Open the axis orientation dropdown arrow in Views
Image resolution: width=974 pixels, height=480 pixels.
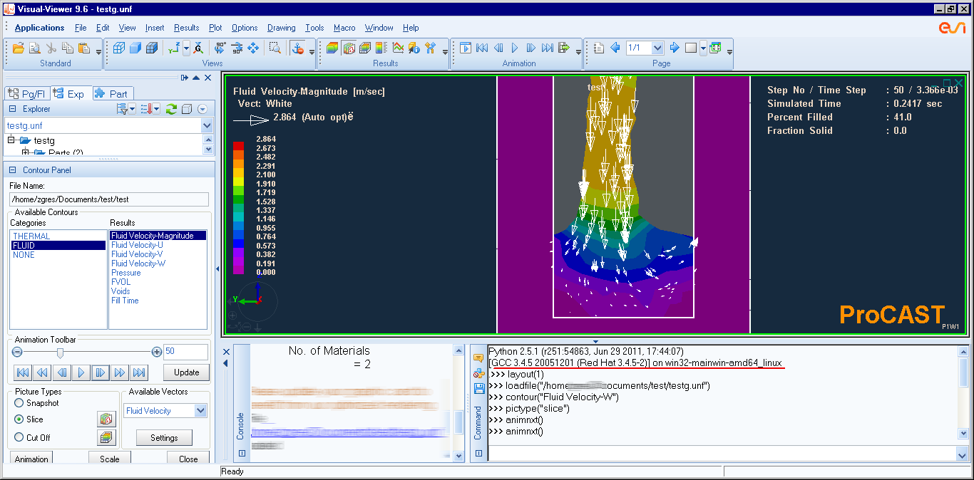(x=186, y=48)
